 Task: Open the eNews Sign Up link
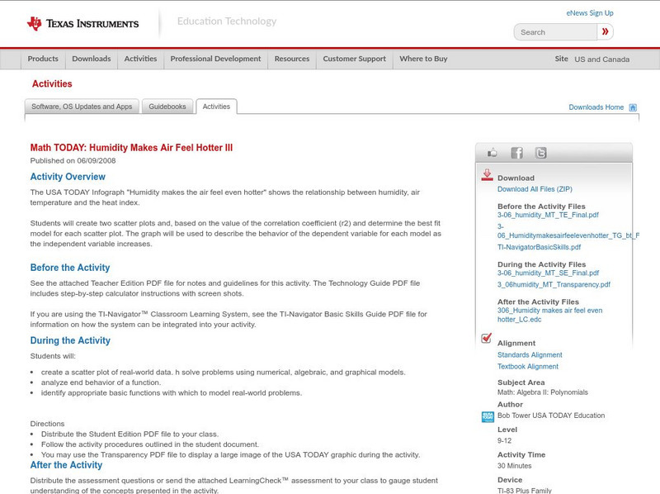(x=590, y=13)
